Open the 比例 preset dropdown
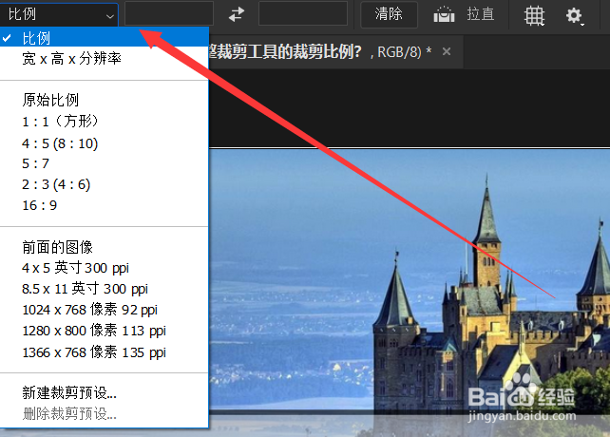The width and height of the screenshot is (610, 437). coord(59,14)
